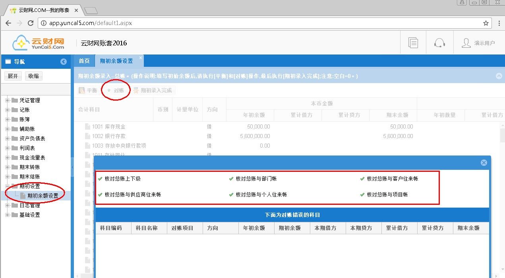The image size is (505, 278).
Task: Click the 平衡 toolbar button
Action: tap(88, 91)
